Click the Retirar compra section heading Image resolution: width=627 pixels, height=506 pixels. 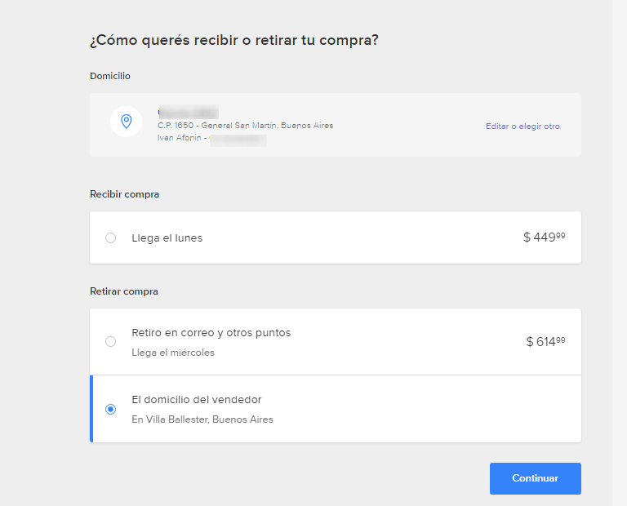point(123,291)
